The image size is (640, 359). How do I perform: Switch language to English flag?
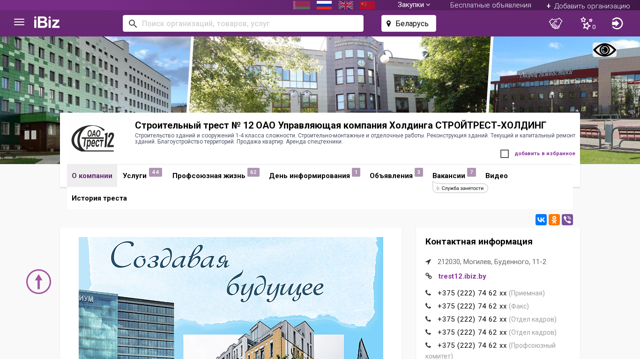[346, 5]
